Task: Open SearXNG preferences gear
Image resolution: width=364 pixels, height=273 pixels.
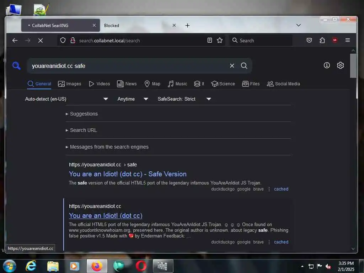Action: tap(340, 65)
